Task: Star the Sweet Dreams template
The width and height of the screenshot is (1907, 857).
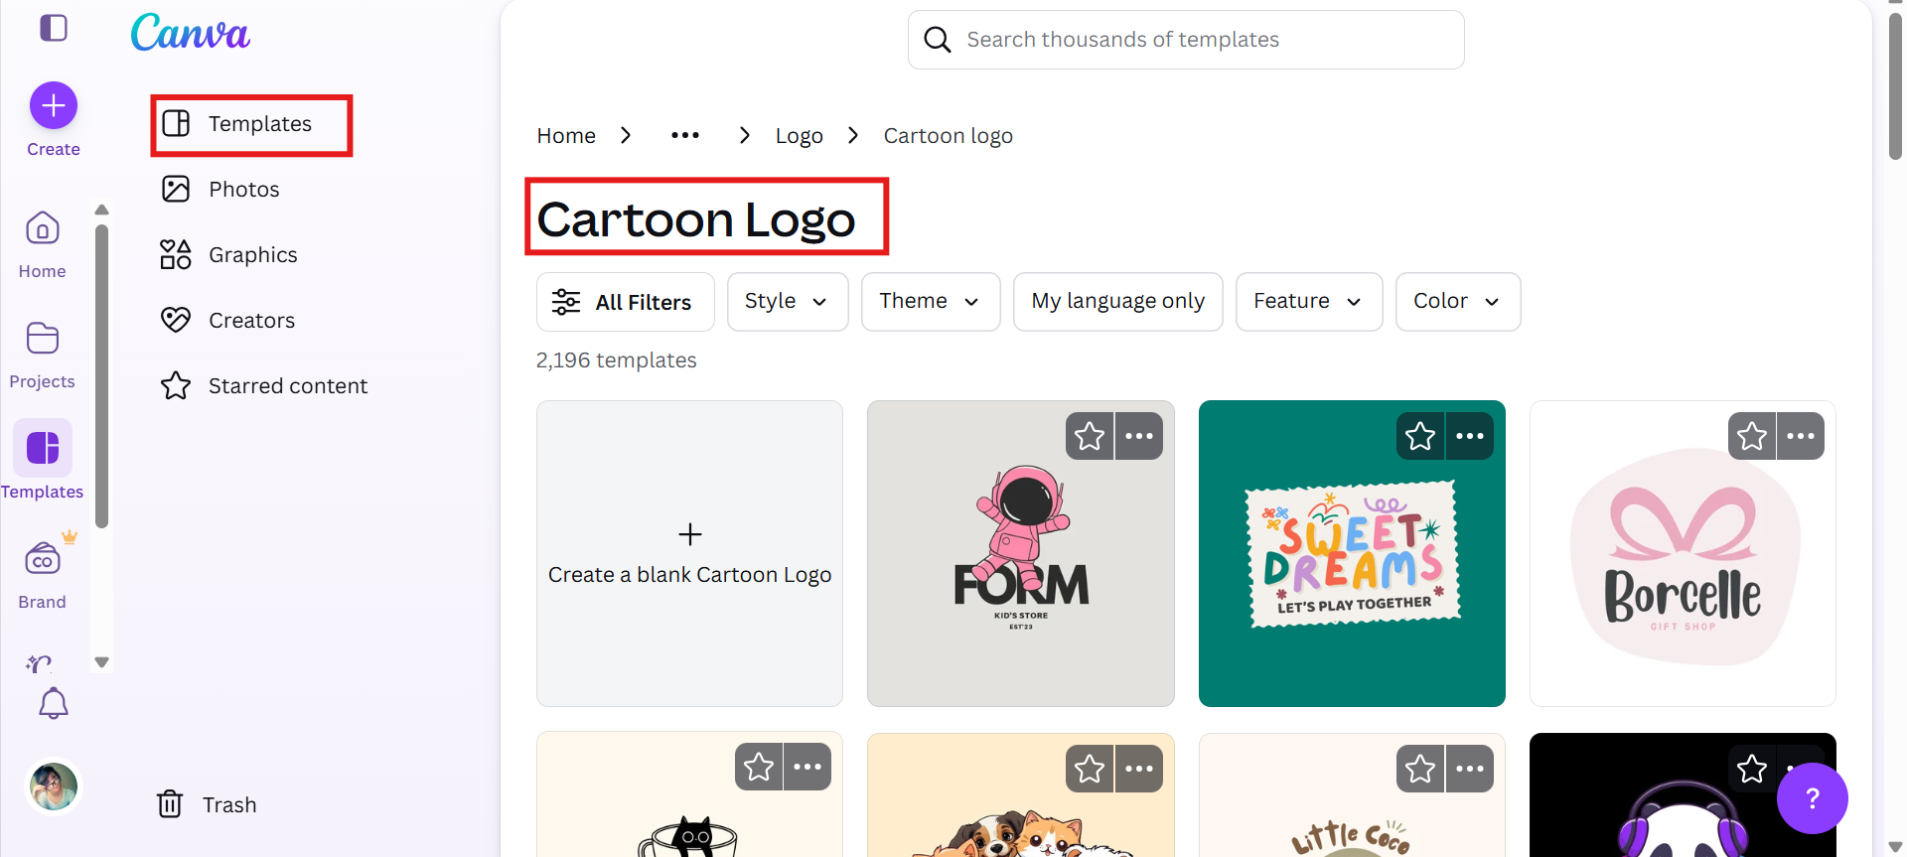Action: [x=1419, y=435]
